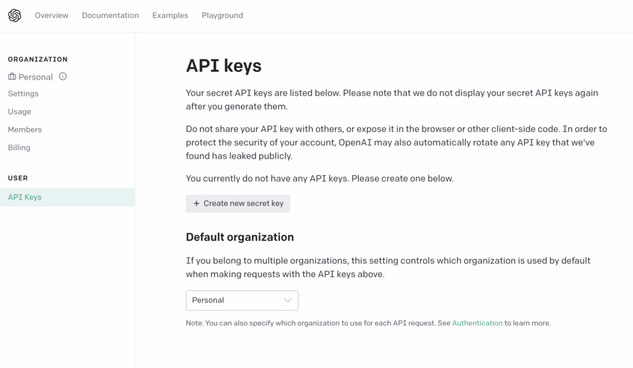Click the plus icon on the create key button
Image resolution: width=633 pixels, height=368 pixels.
click(x=197, y=204)
